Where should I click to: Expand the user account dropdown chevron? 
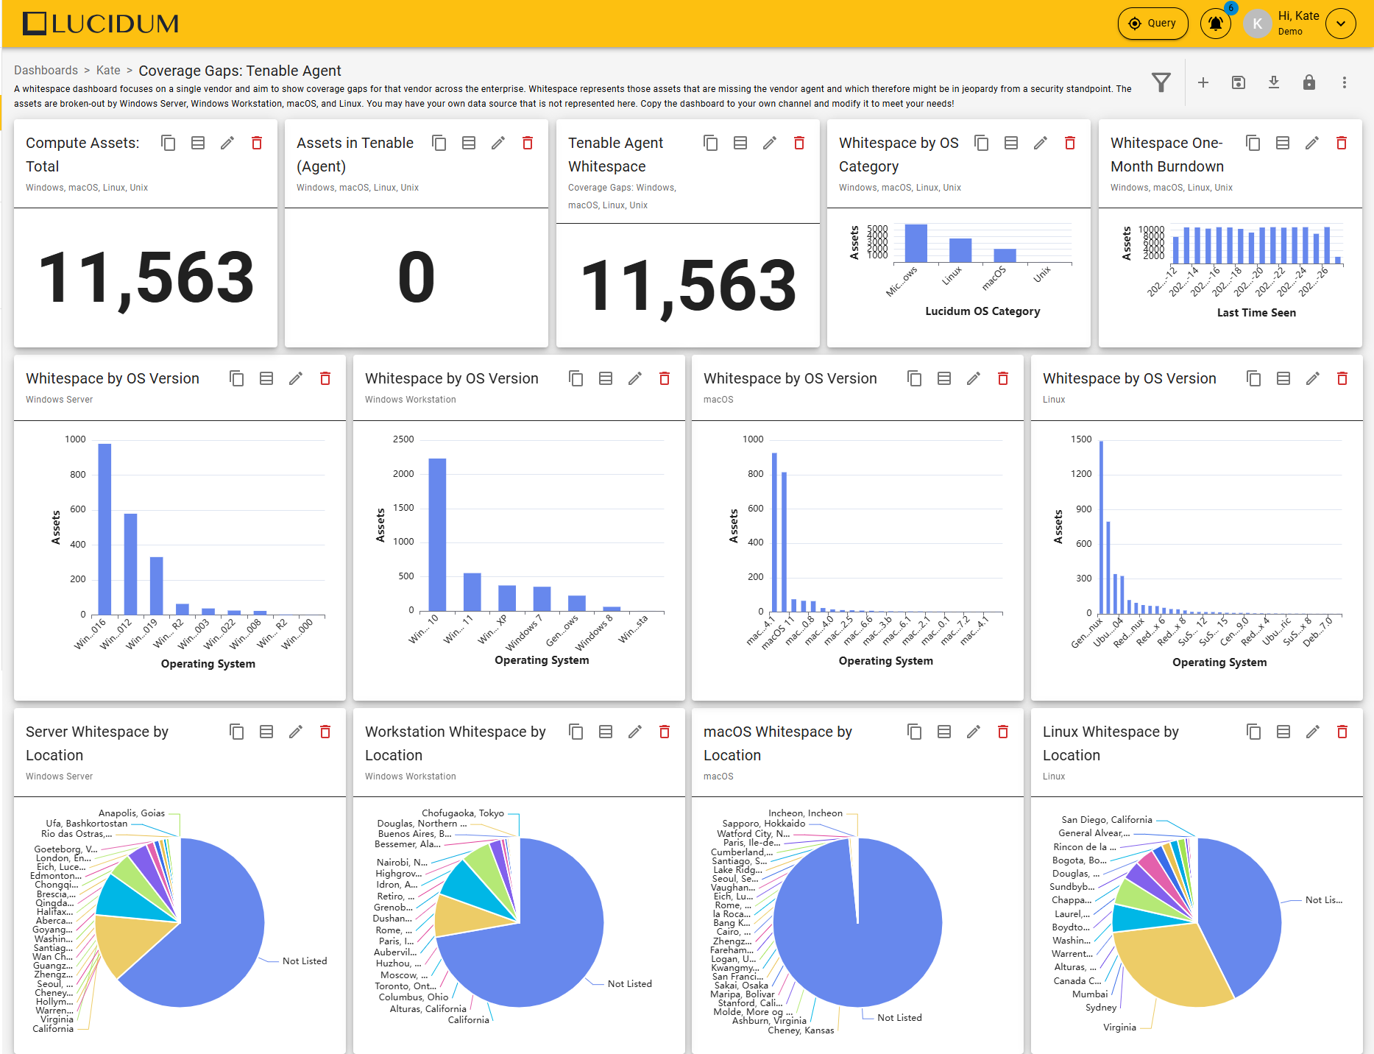(1341, 24)
